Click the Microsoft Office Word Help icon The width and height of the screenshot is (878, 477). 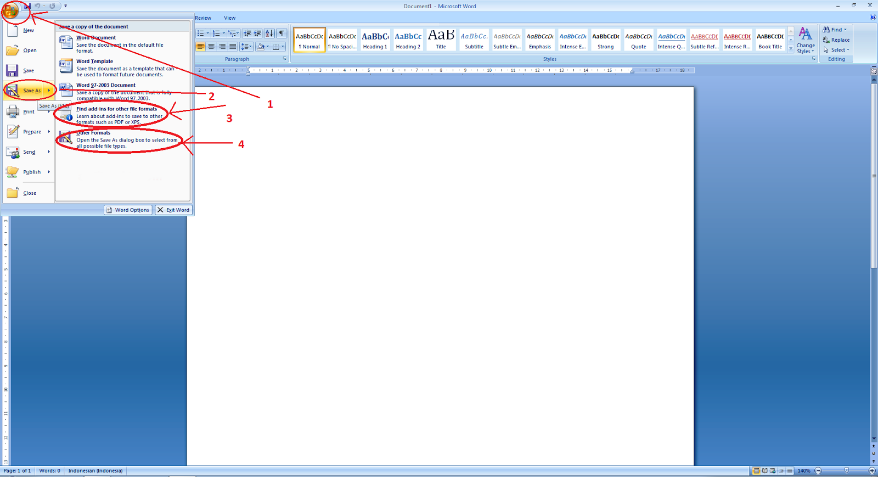click(873, 17)
